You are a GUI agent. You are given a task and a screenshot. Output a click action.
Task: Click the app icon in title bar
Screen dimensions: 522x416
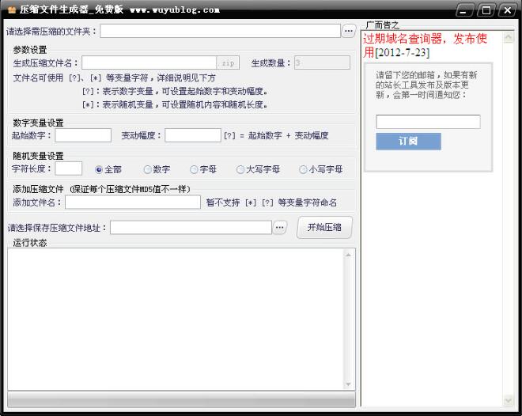pyautogui.click(x=11, y=10)
